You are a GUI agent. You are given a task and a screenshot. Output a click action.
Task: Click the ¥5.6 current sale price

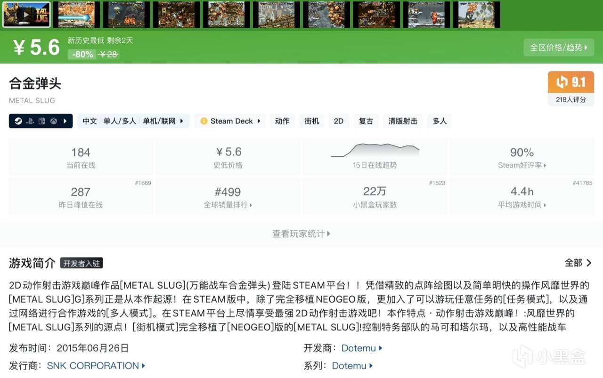[36, 48]
